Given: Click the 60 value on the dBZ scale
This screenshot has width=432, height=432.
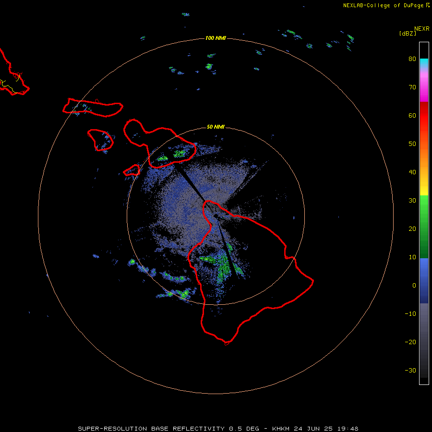Looking at the screenshot, I should (412, 115).
